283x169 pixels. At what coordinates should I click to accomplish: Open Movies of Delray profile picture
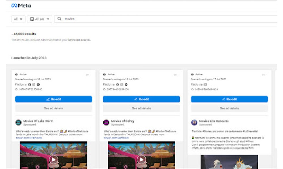106,123
